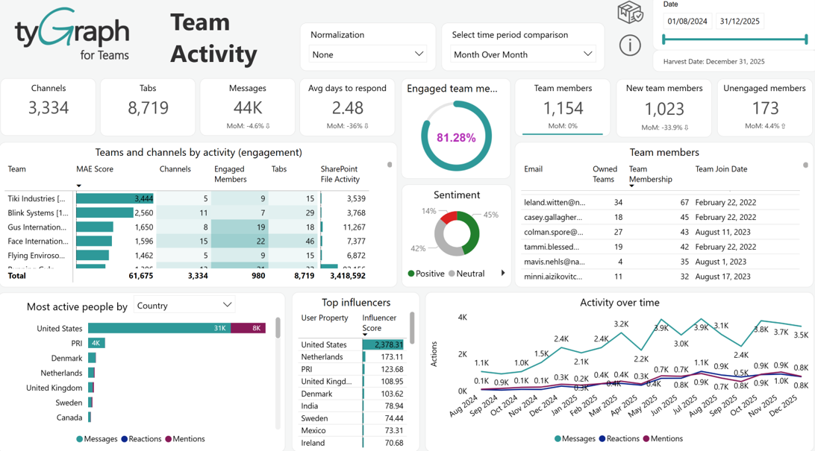
Task: Click the green Positive sentiment donut segment
Action: click(x=472, y=233)
